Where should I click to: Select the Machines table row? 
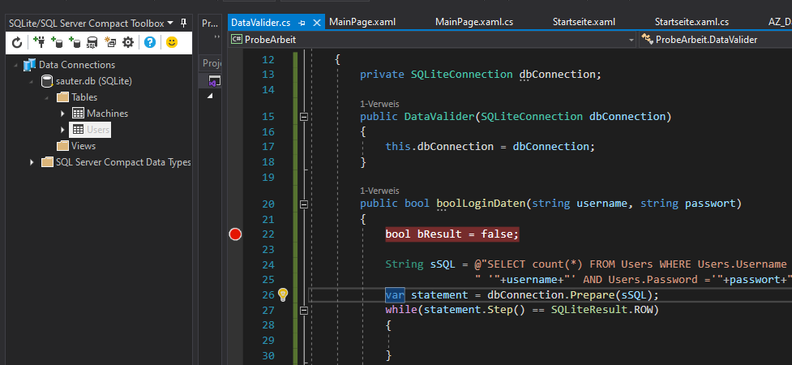click(100, 114)
